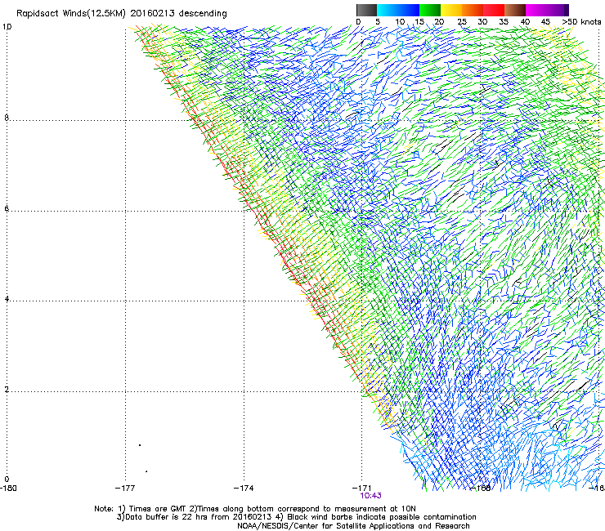605x531 pixels.
Task: Click the orange 25-30 knots color swatch
Action: [473, 10]
